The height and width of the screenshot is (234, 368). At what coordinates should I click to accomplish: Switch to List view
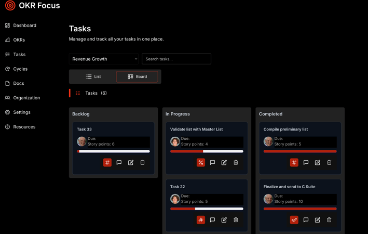pos(93,76)
